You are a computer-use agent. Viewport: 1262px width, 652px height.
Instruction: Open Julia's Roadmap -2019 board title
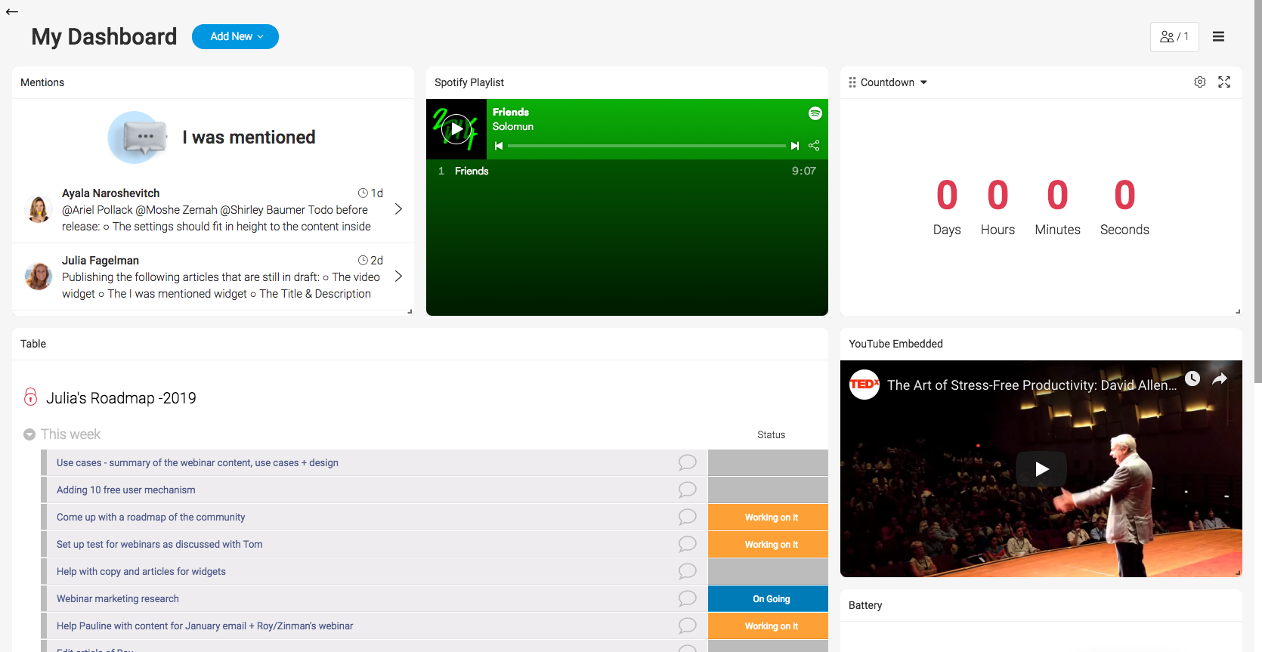coord(121,398)
